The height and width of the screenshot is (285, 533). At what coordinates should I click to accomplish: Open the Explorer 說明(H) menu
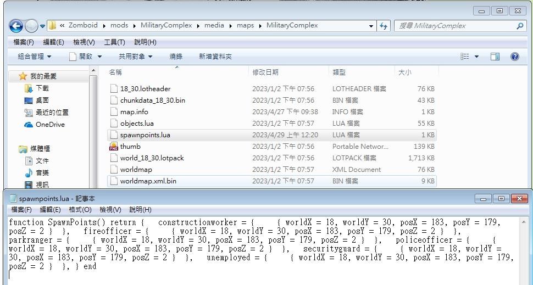[x=145, y=42]
